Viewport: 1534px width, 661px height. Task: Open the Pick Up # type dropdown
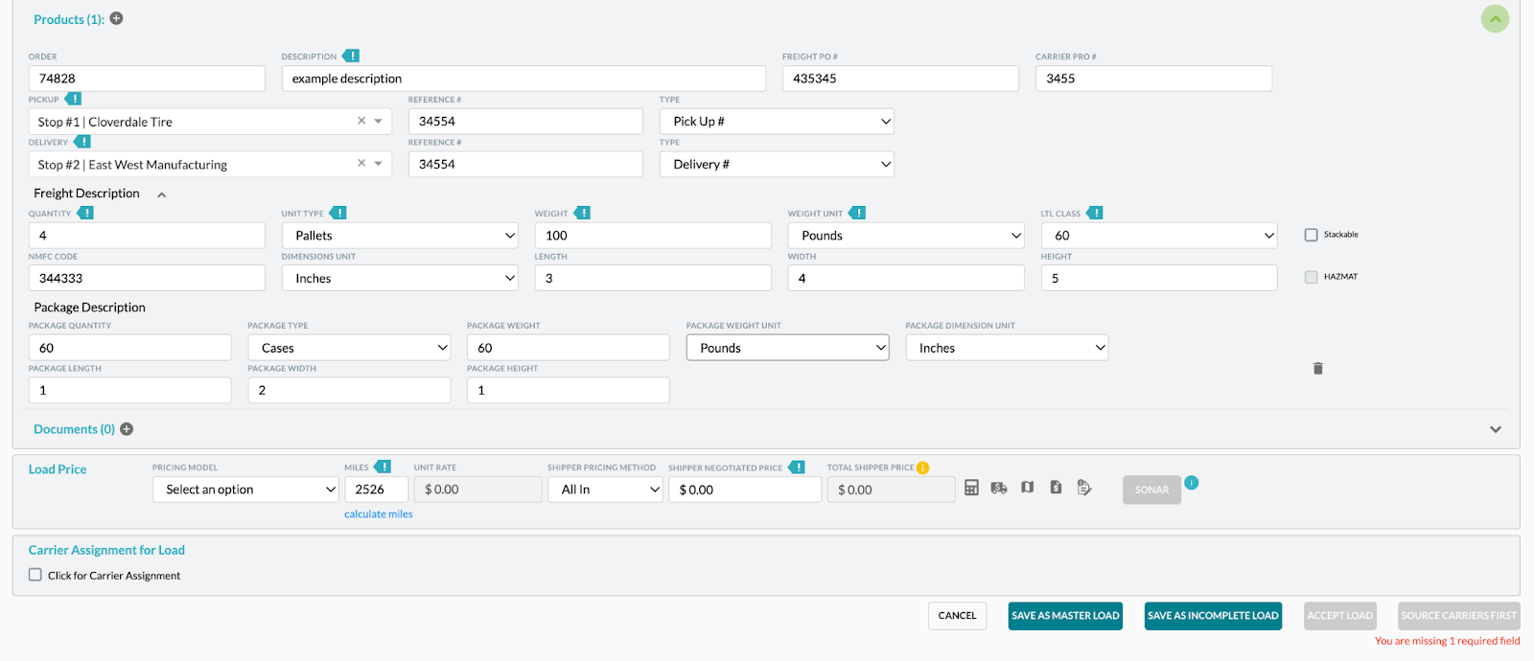click(x=778, y=122)
